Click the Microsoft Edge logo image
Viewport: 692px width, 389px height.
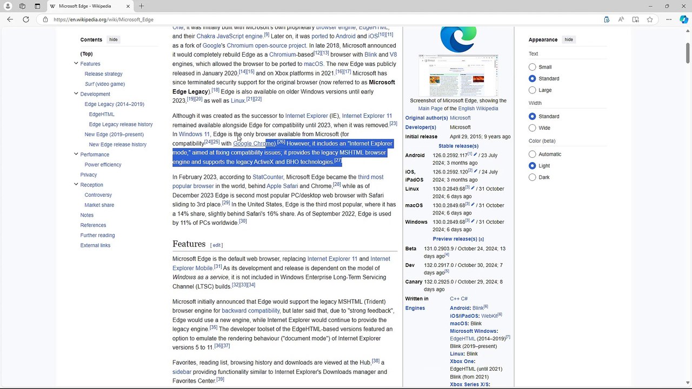point(458,39)
